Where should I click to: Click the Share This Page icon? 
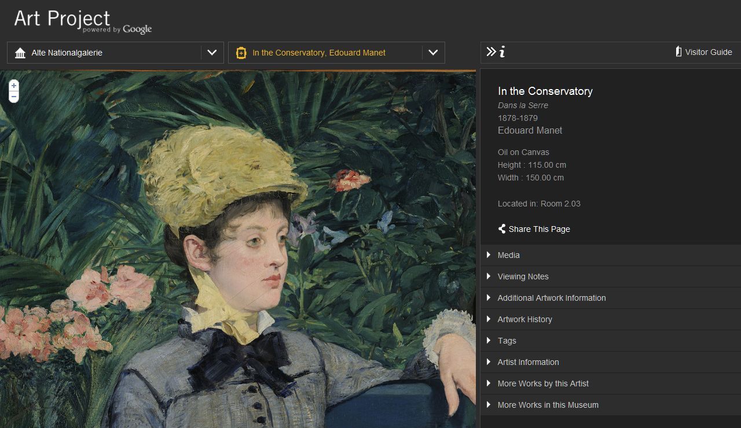pos(502,229)
